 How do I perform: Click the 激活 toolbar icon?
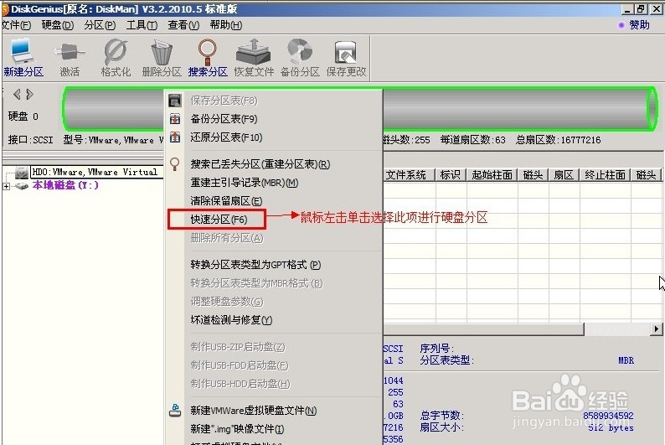69,52
